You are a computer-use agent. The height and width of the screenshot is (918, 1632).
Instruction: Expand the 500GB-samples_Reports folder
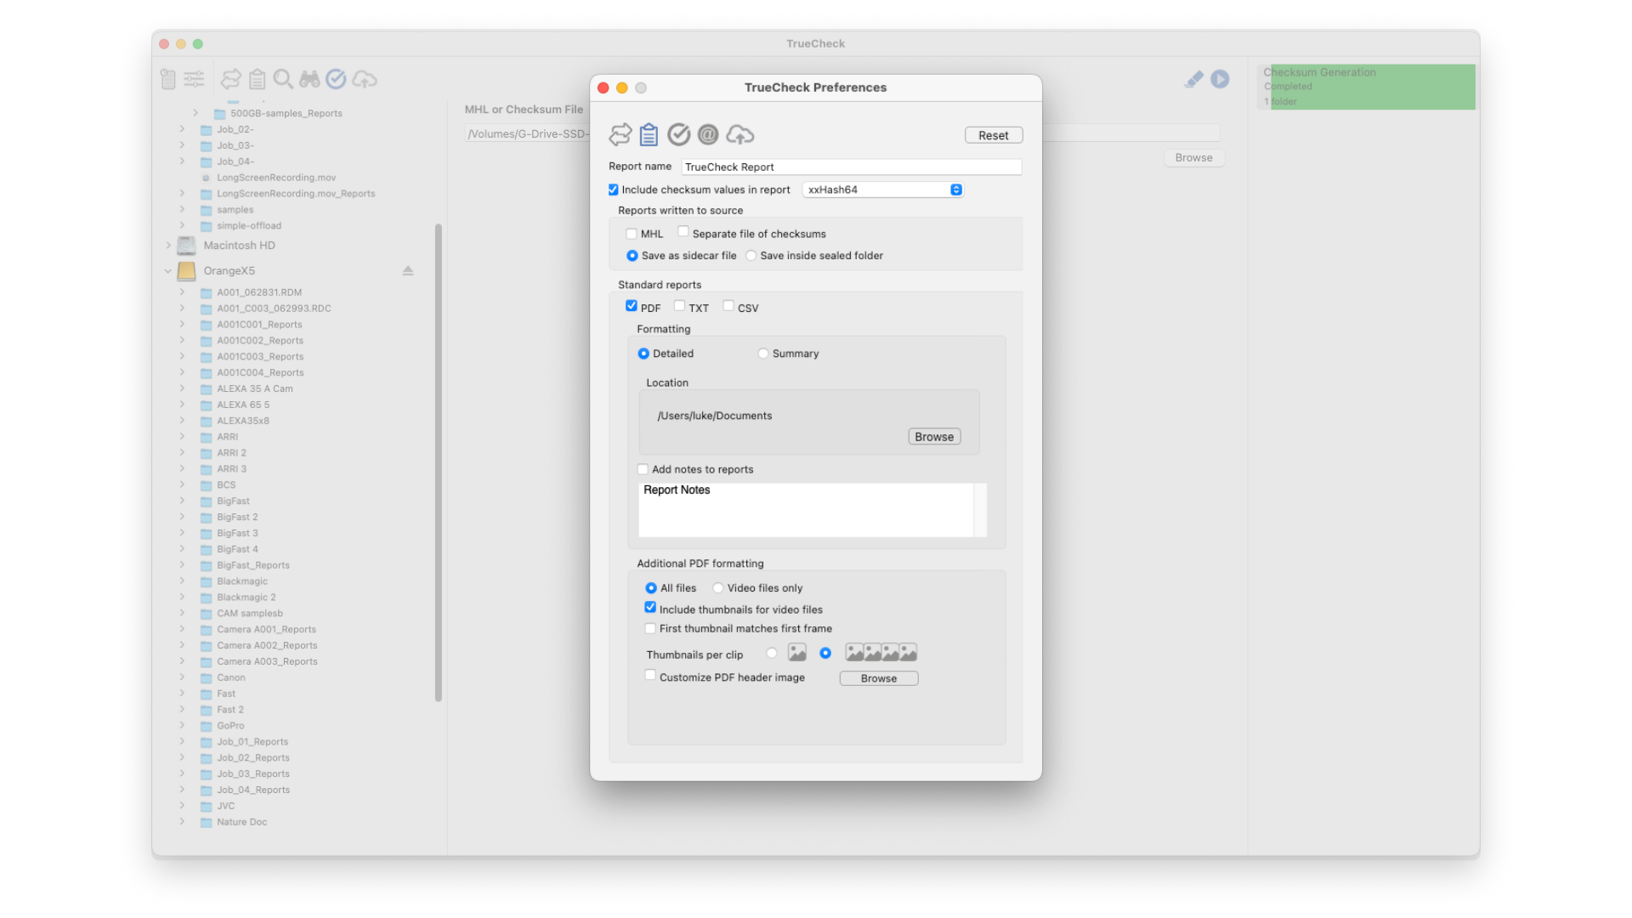[195, 113]
